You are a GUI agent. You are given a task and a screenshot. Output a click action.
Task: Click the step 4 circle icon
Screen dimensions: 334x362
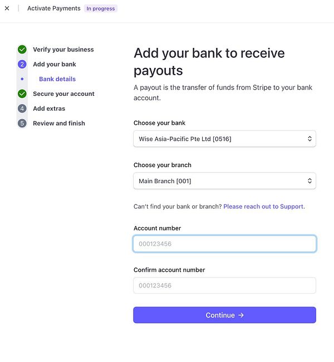point(22,109)
